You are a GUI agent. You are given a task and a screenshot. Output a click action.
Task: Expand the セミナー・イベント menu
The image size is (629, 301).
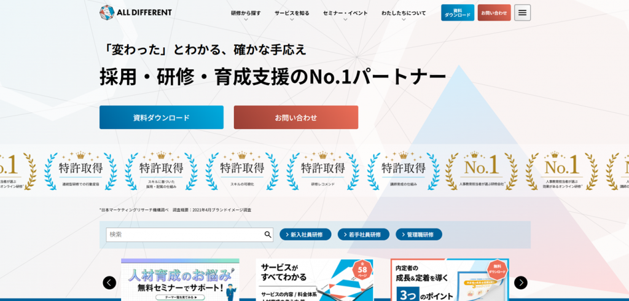click(x=345, y=15)
